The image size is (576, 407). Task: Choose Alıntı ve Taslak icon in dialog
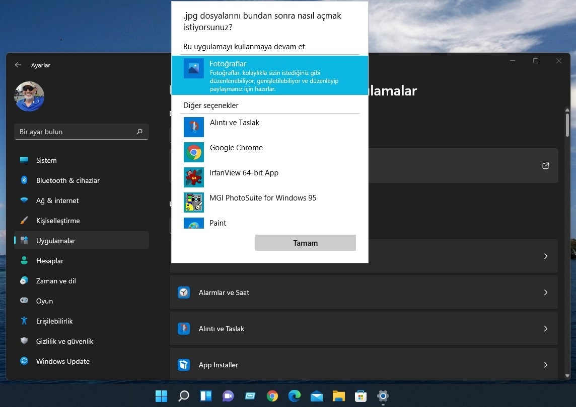(193, 127)
